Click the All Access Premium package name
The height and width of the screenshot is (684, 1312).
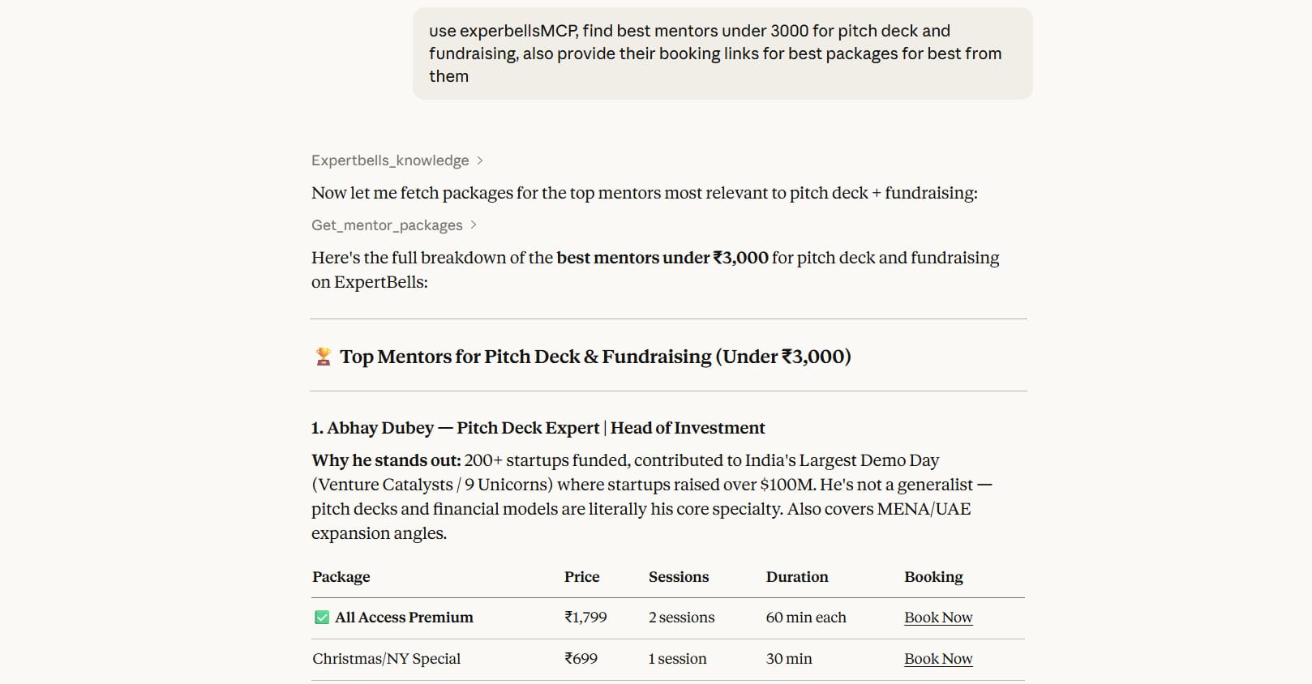click(x=404, y=618)
